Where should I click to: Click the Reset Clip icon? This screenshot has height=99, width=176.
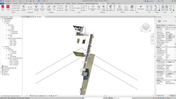(x=60, y=10)
